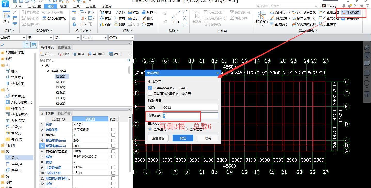Viewport: 371px width, 188px height.
Task: Click the search magnifier in component search
Action: tap(129, 60)
